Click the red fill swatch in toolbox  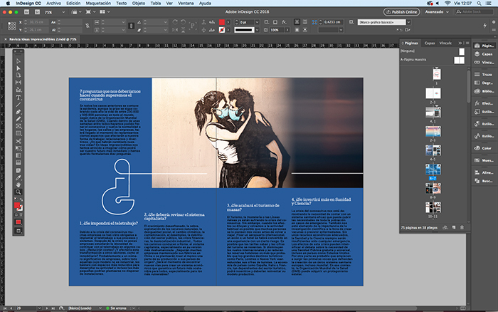click(x=17, y=205)
